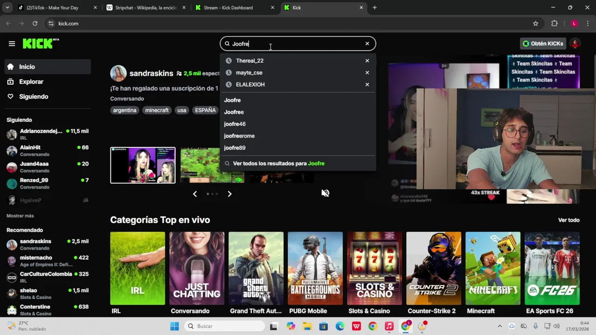Viewport: 596px width, 335px height.
Task: Remove Thereal_22 from recent searches
Action: [x=367, y=60]
